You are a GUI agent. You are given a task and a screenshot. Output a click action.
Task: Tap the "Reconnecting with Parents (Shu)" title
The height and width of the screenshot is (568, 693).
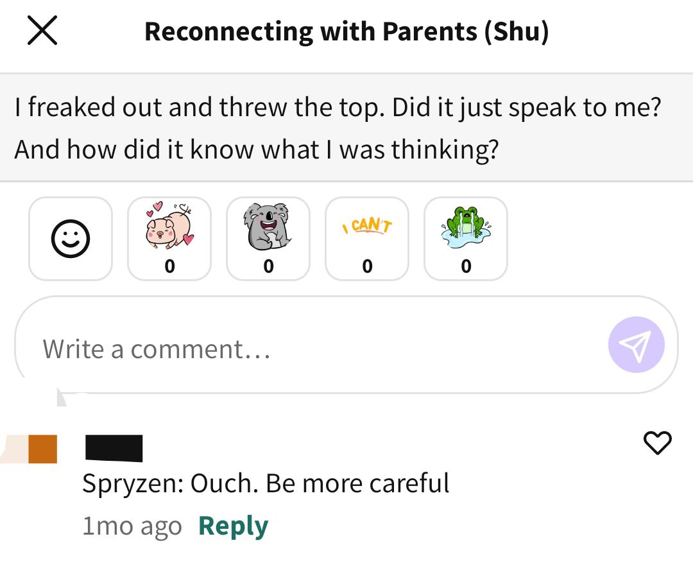pyautogui.click(x=346, y=31)
